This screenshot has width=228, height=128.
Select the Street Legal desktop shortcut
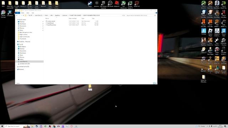[x=217, y=51]
